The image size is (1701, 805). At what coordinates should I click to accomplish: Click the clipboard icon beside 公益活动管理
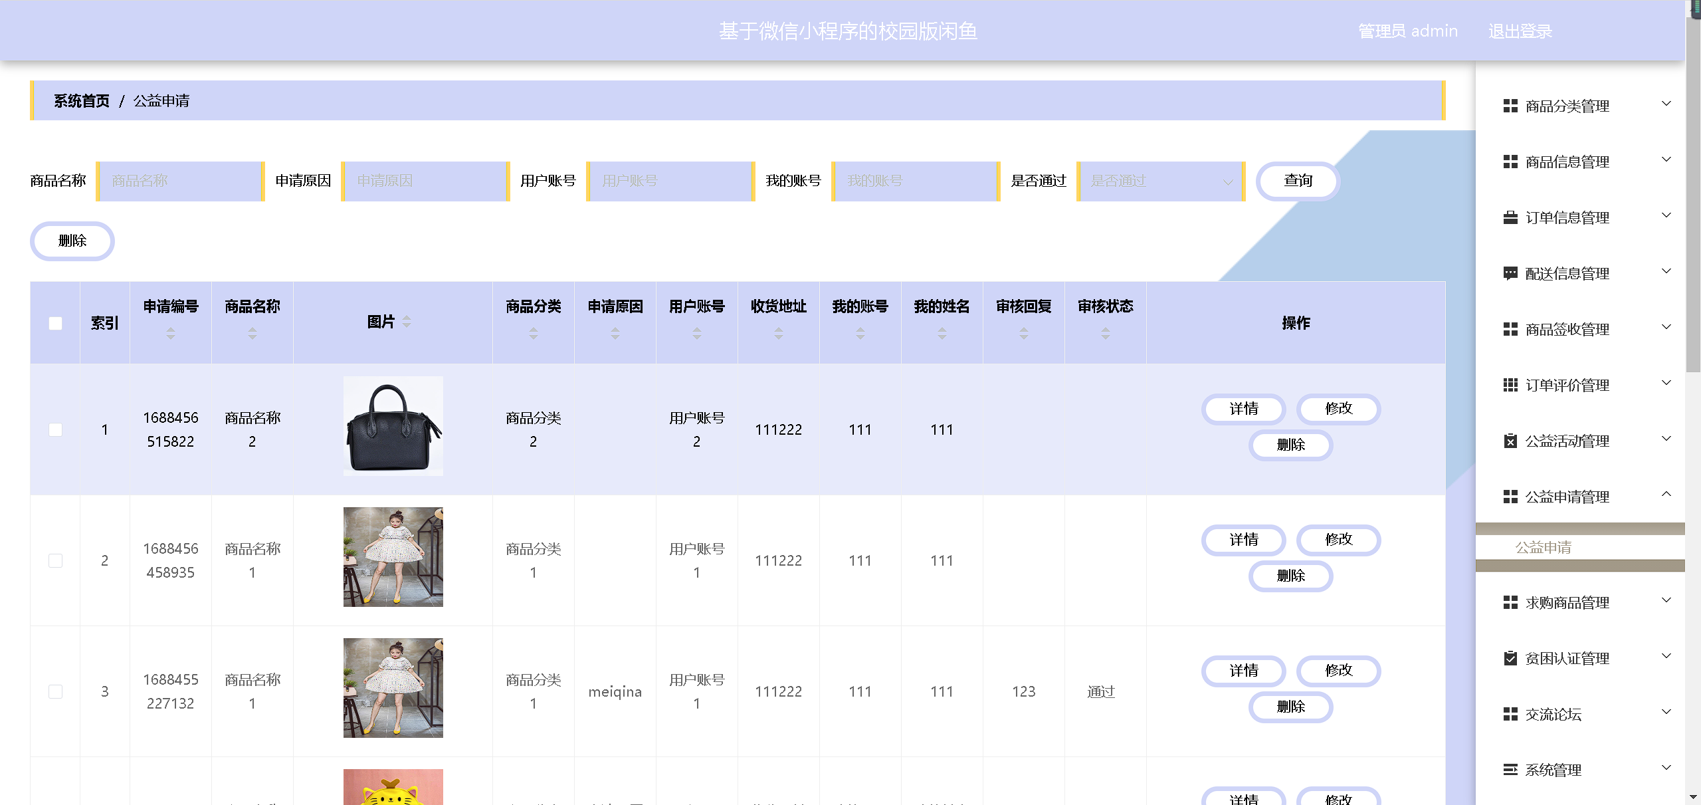coord(1510,441)
